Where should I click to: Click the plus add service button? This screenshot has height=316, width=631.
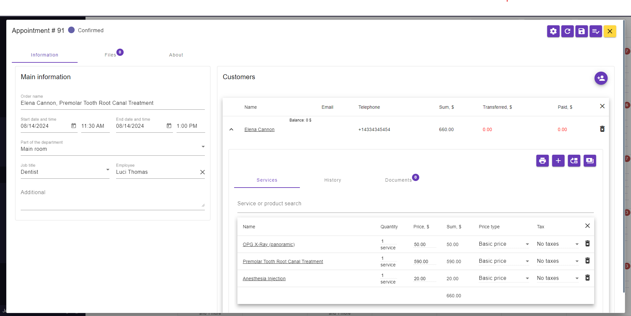558,161
